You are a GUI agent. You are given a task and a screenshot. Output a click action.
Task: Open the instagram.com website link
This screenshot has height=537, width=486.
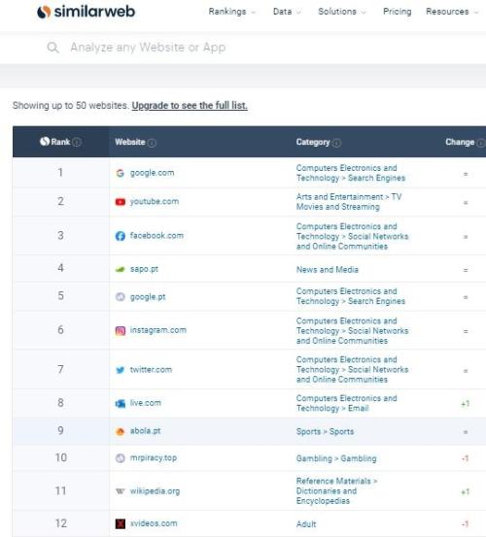tap(158, 330)
